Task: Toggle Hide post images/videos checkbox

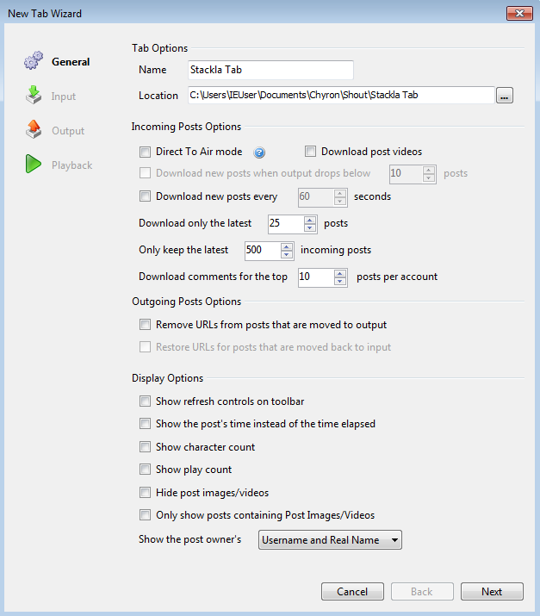Action: point(145,493)
